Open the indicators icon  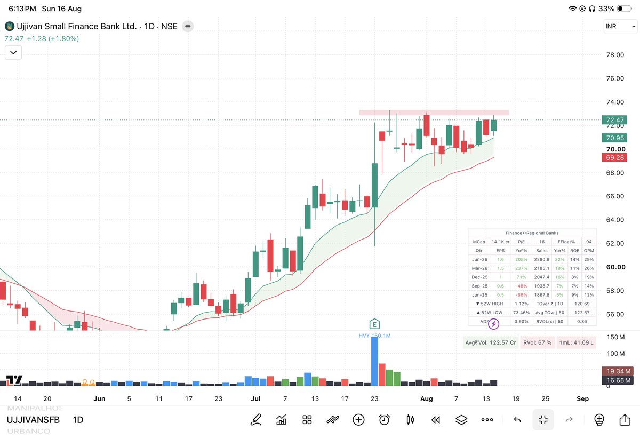click(x=333, y=420)
